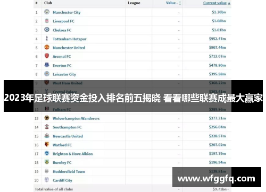Viewport: 266px width, 192px height.
Task: Click the $9.71bn total value cell
Action: pyautogui.click(x=221, y=189)
